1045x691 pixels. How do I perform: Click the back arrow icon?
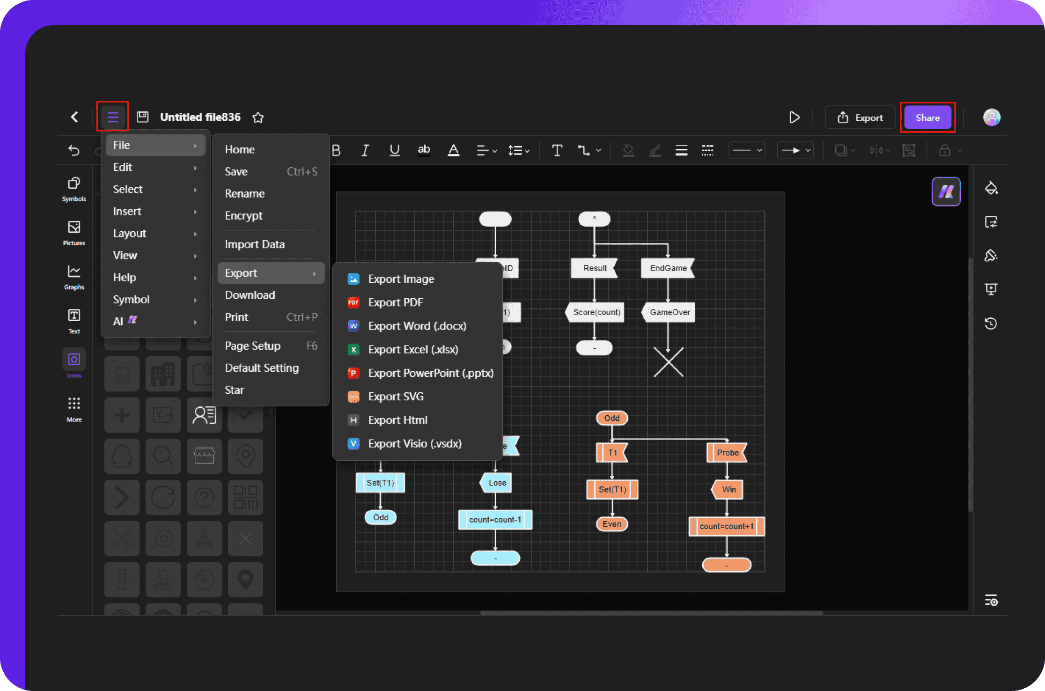pos(74,117)
